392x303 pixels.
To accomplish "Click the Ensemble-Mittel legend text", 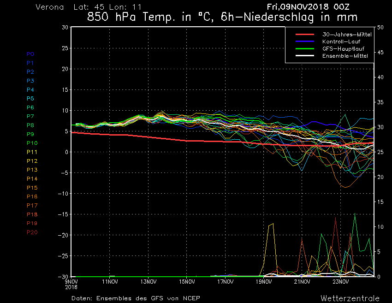I will tap(345, 56).
